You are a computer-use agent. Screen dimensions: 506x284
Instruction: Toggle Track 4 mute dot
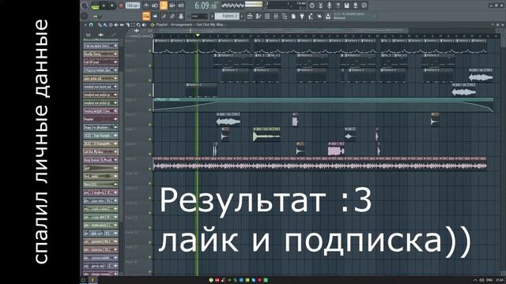[149, 95]
